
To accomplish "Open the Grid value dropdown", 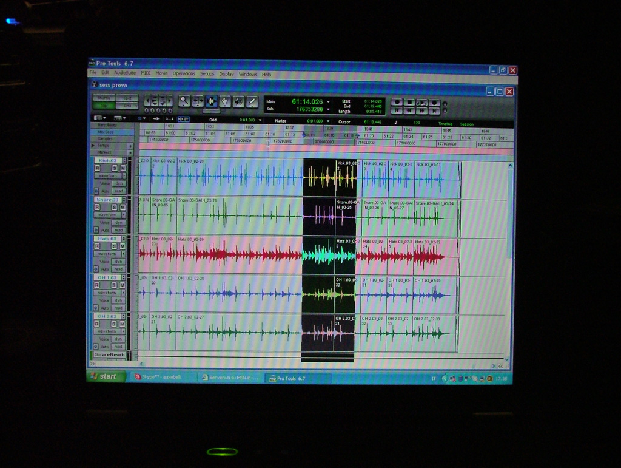I will [260, 120].
